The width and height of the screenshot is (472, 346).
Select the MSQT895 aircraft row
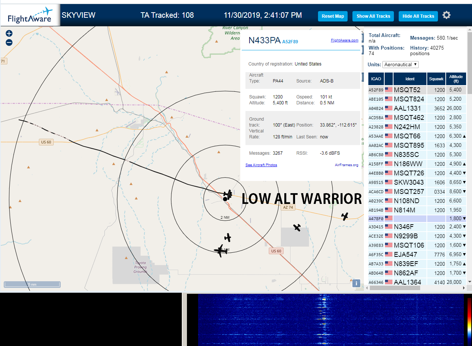coord(417,145)
